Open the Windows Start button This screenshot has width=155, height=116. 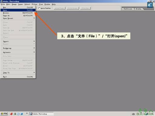point(4,114)
